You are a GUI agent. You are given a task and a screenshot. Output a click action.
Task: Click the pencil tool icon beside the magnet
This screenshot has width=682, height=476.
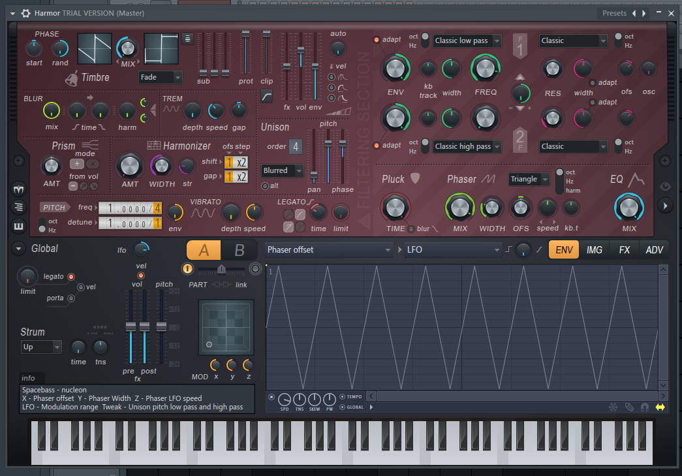point(629,407)
